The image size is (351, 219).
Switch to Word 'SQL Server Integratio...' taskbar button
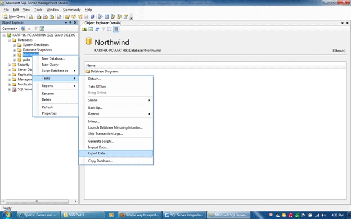coord(184,215)
